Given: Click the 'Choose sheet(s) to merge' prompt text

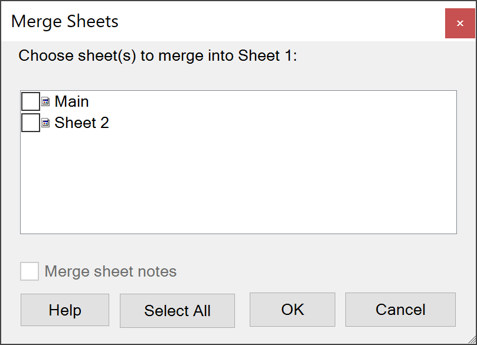Looking at the screenshot, I should (x=118, y=56).
